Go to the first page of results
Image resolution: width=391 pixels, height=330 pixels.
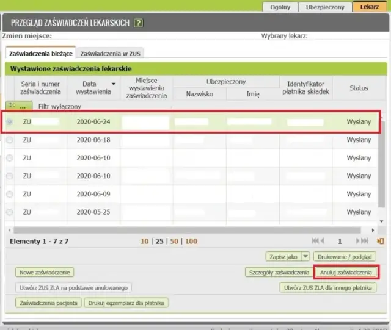click(x=316, y=242)
